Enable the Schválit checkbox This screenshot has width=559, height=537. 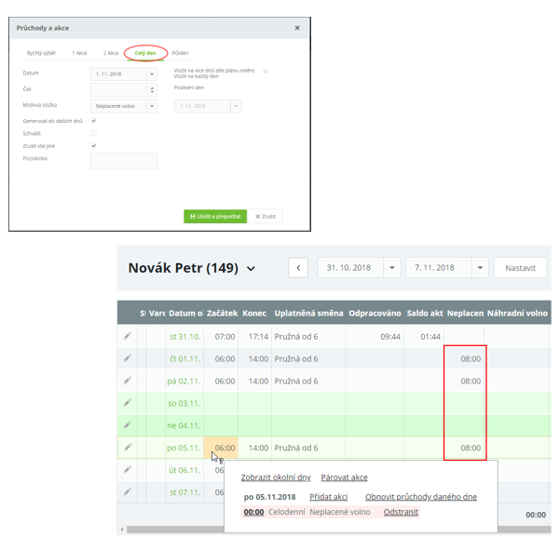pos(94,133)
